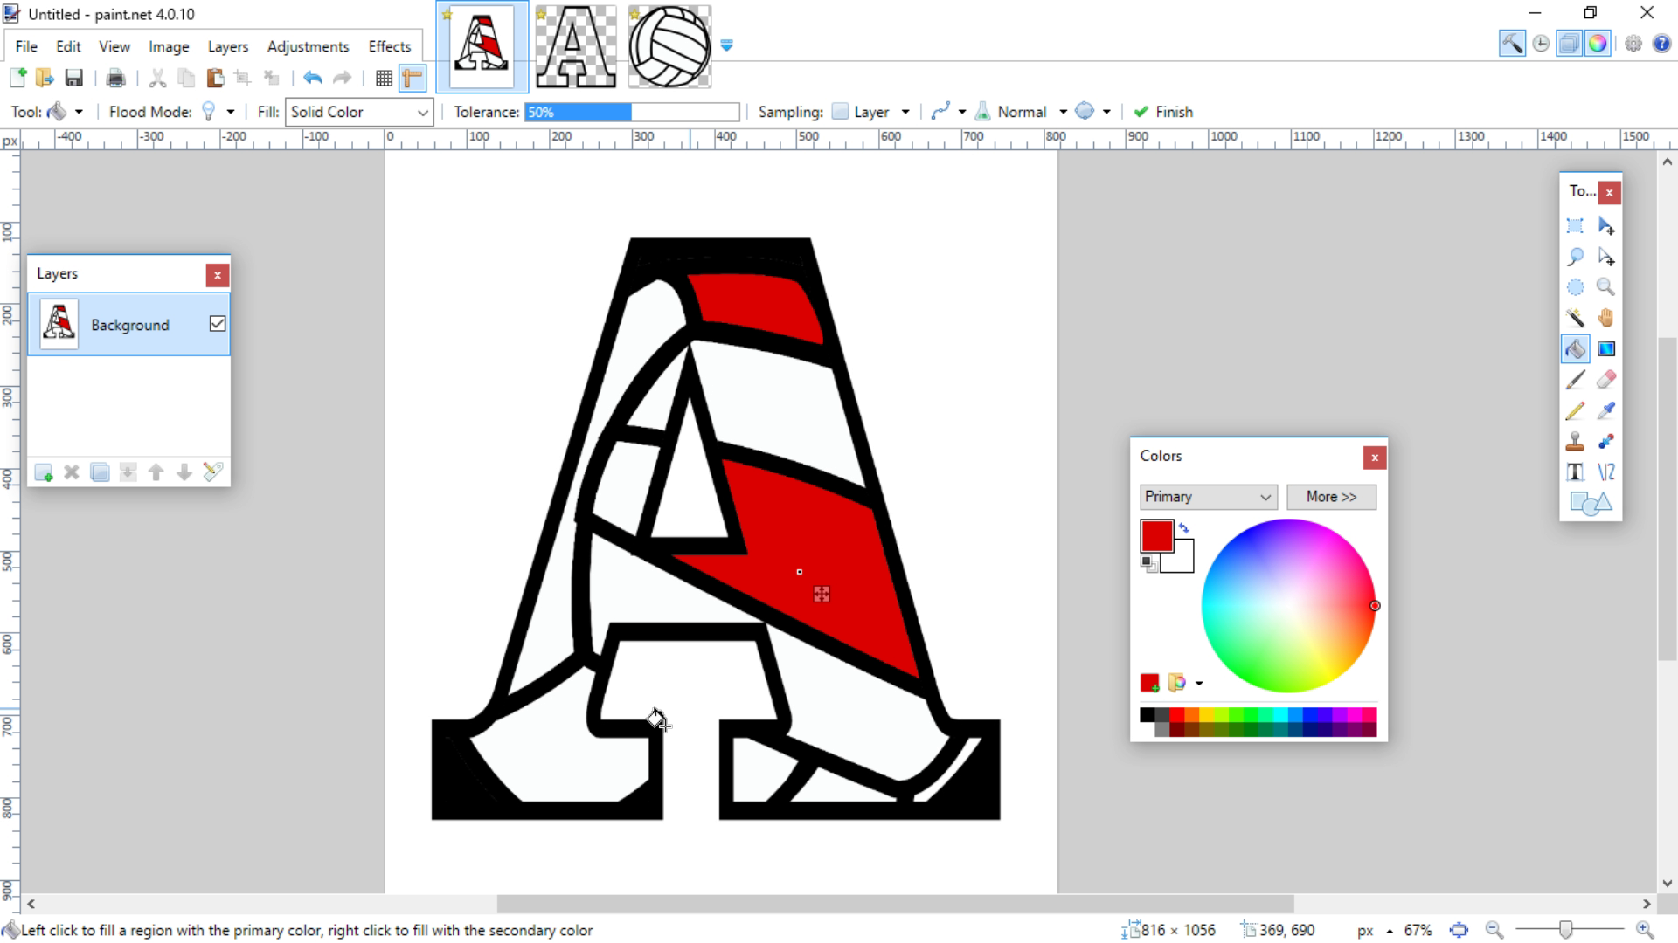Toggle Layers window visibility icon

pyautogui.click(x=1570, y=44)
